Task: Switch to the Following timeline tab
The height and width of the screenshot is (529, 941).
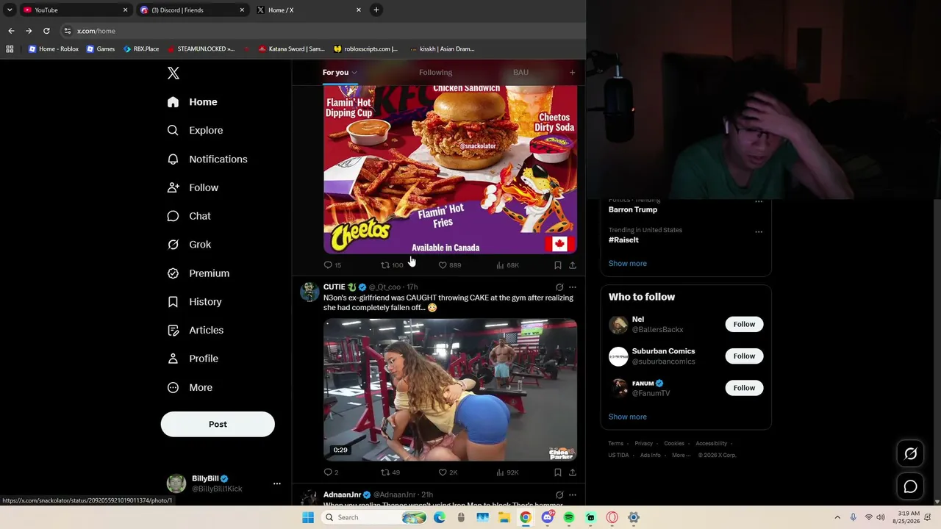Action: [435, 72]
